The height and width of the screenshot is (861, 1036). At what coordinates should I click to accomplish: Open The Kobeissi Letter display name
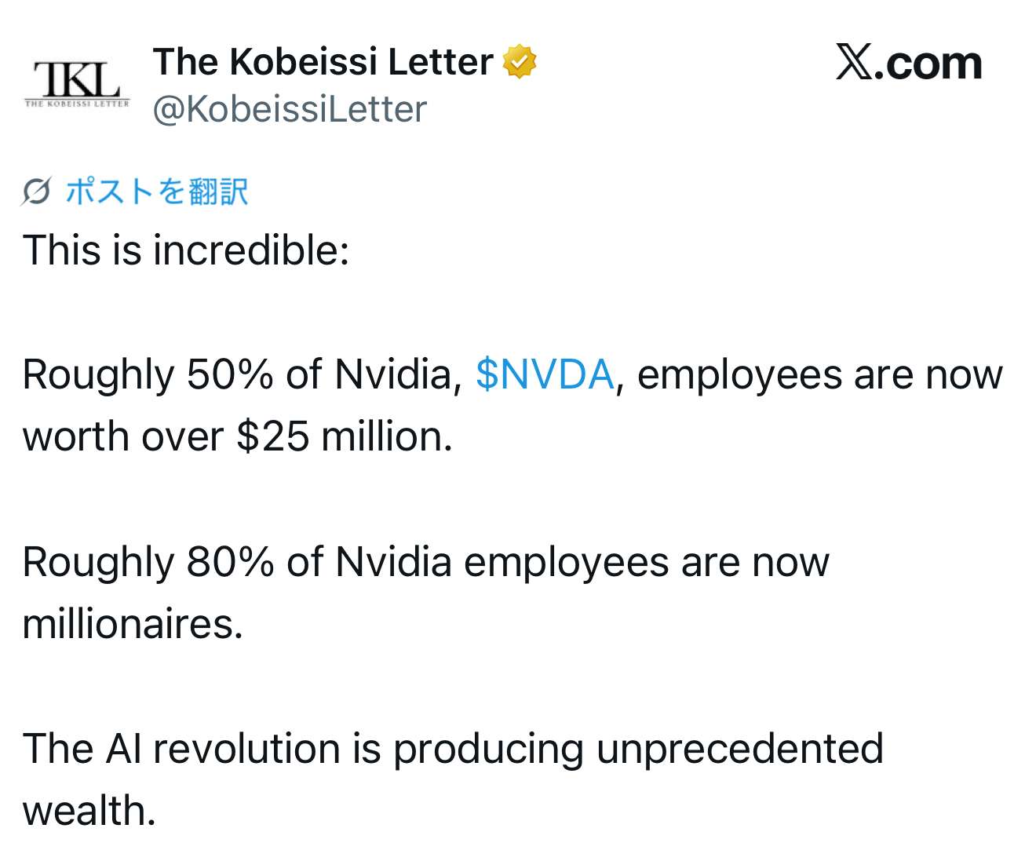[323, 62]
